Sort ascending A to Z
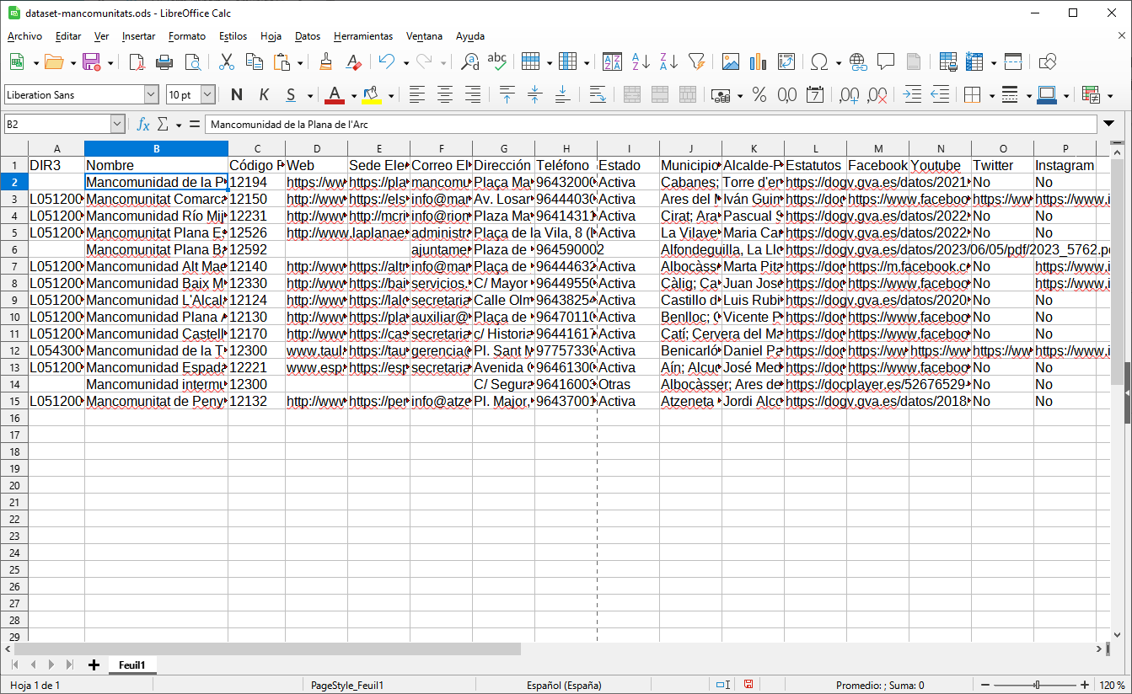Viewport: 1132px width, 694px height. 641,61
